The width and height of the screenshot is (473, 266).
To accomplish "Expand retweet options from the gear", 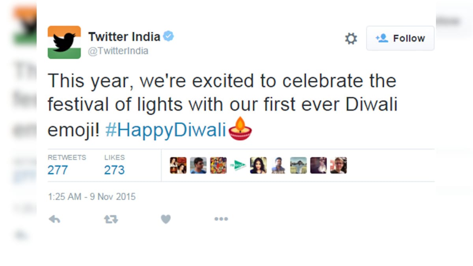I will tap(350, 38).
